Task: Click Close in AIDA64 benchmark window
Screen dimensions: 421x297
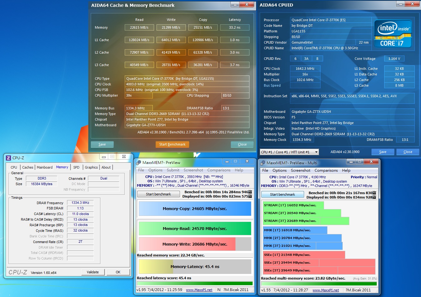Action: (x=242, y=144)
